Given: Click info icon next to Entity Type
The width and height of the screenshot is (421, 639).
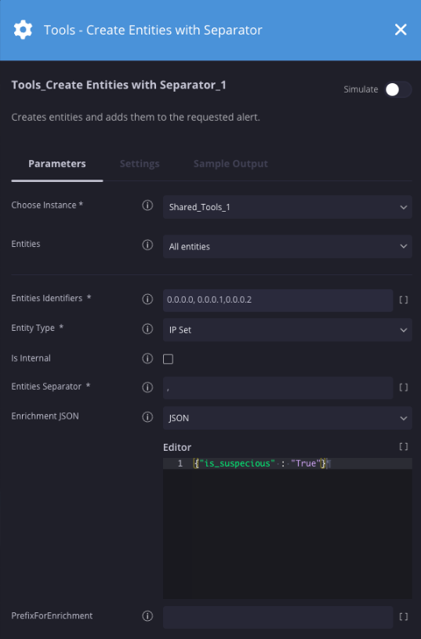Looking at the screenshot, I should click(x=147, y=329).
